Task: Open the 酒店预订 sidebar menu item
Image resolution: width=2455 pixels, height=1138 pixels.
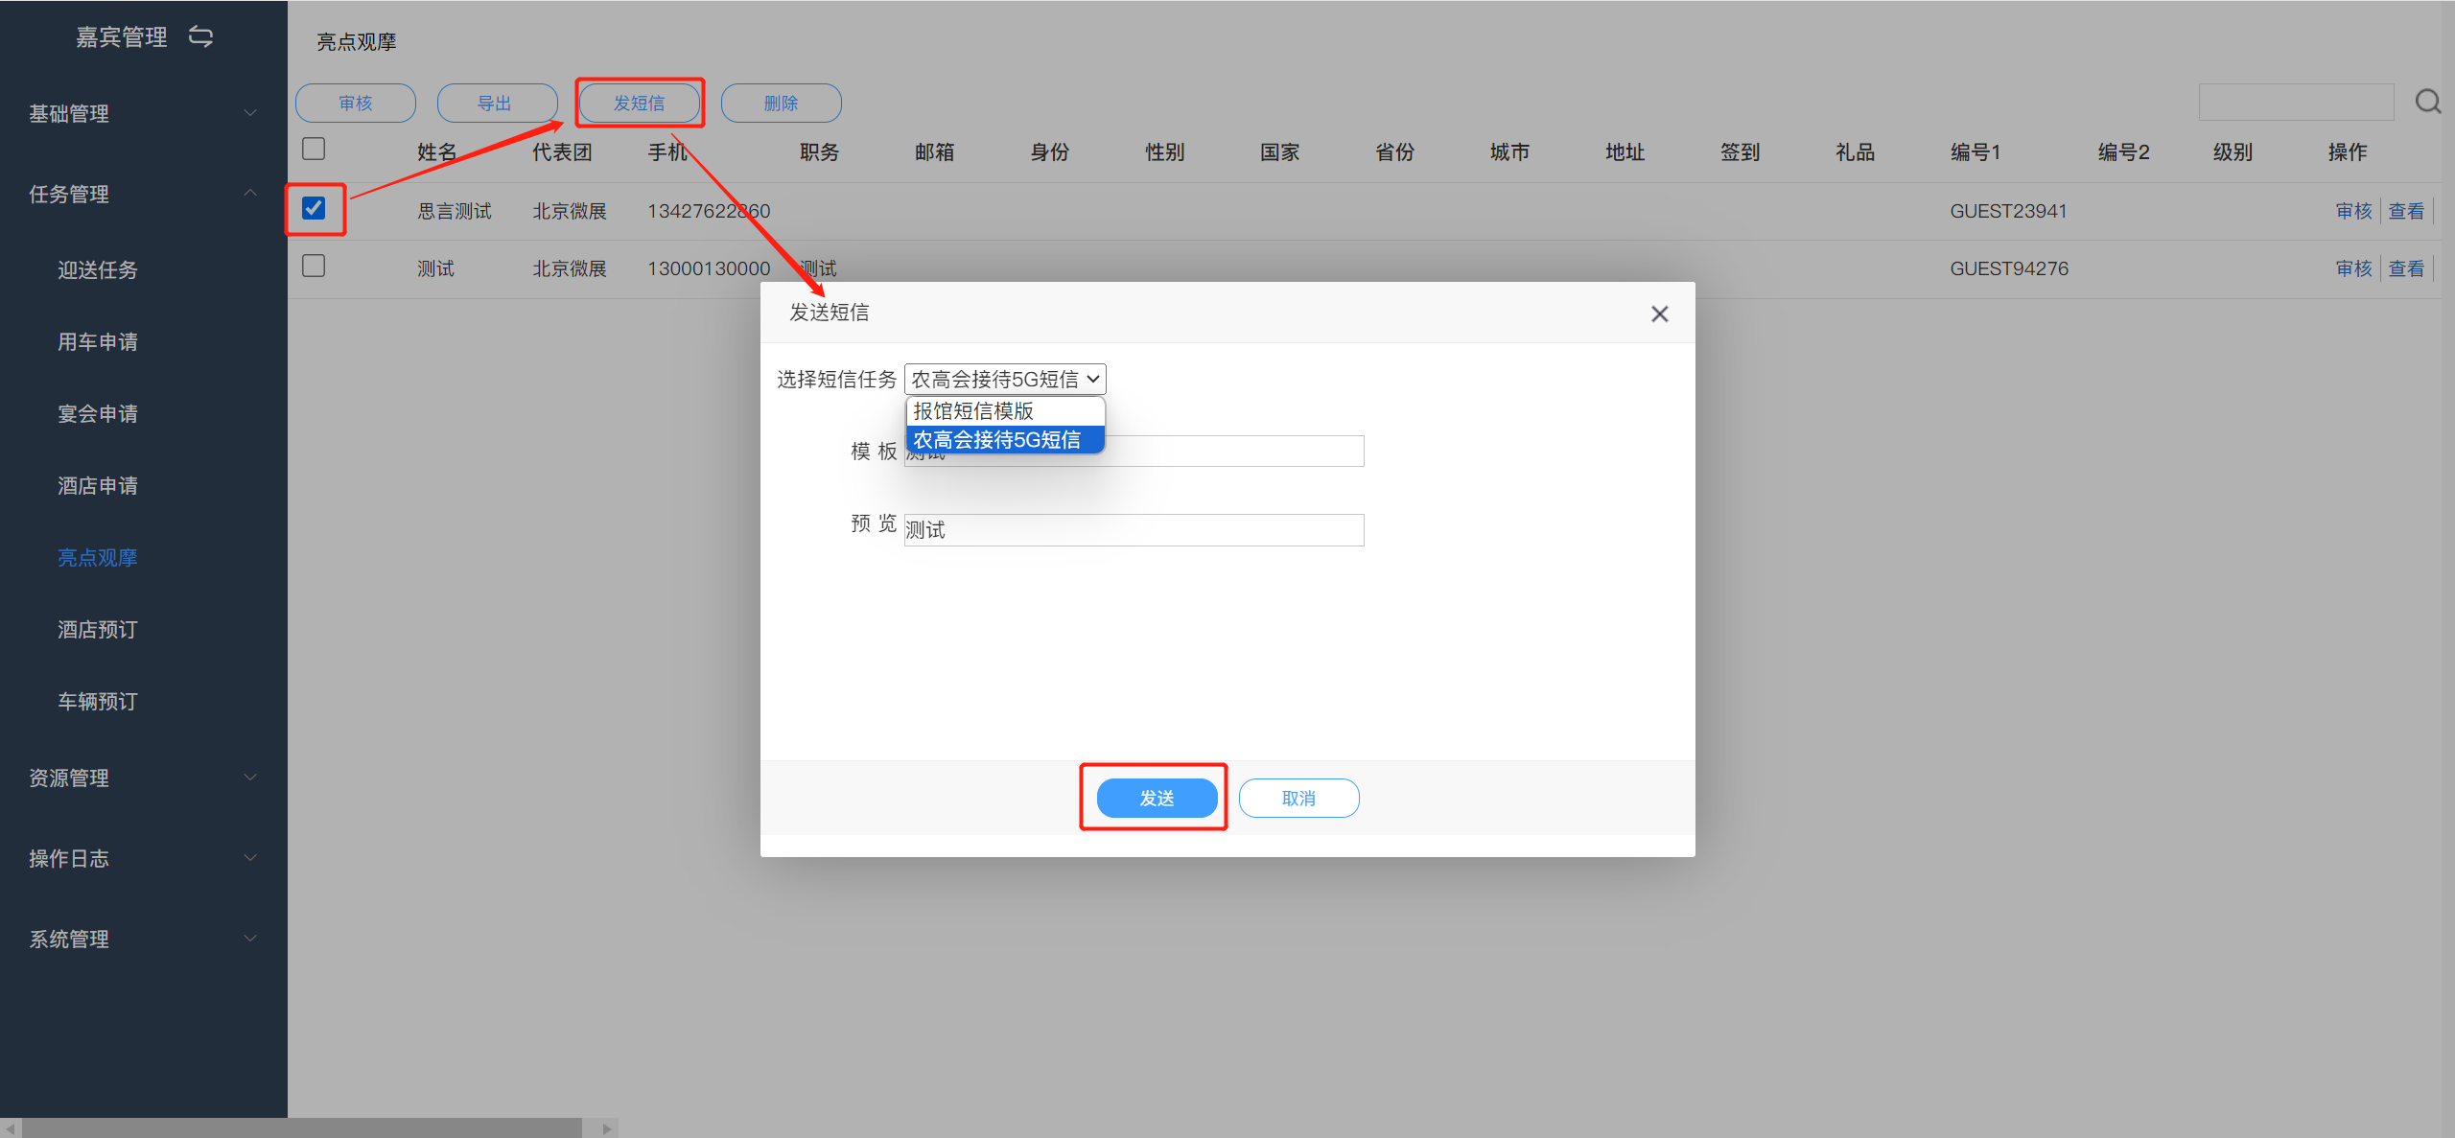Action: [98, 629]
